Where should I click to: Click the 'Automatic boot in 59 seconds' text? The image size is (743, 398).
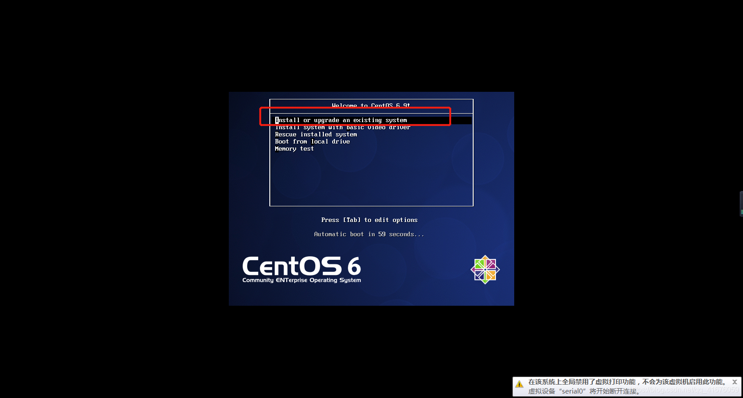tap(369, 234)
